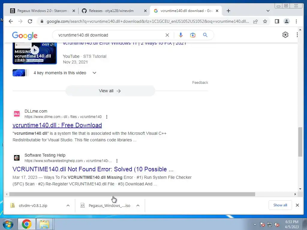307x230 pixels.
Task: Click the Software Testing Help site name
Action: tap(45, 155)
